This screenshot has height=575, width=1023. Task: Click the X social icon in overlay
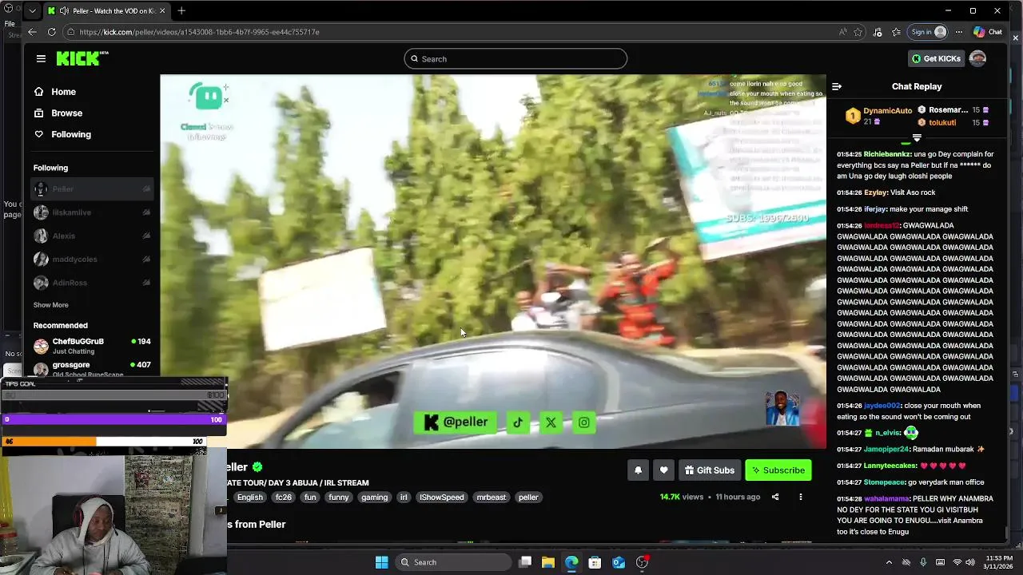tap(551, 423)
